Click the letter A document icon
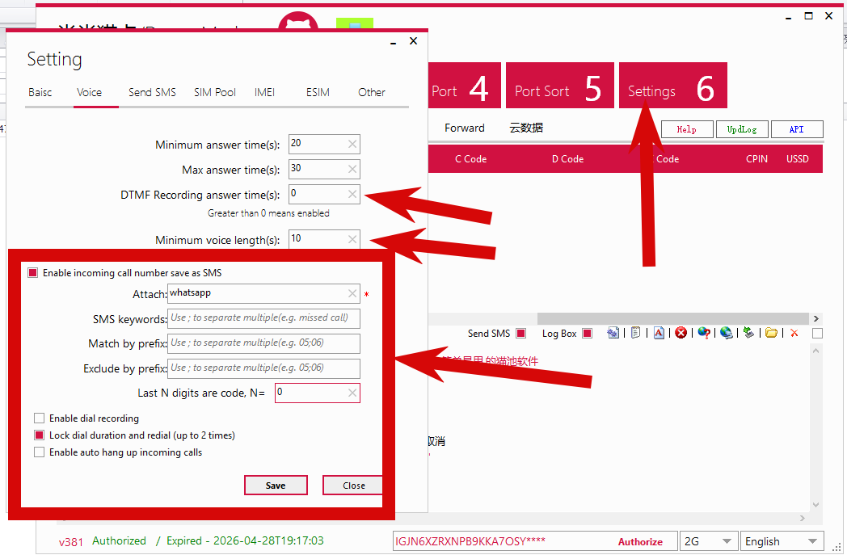The height and width of the screenshot is (555, 847). point(659,333)
